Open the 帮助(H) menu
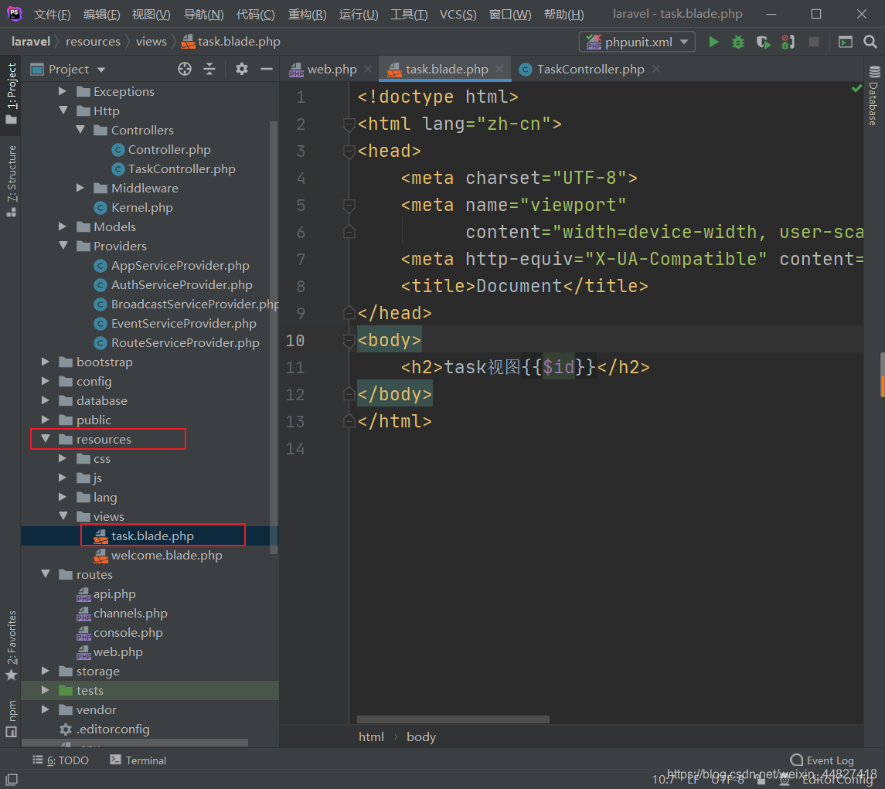The height and width of the screenshot is (789, 885). (x=563, y=14)
